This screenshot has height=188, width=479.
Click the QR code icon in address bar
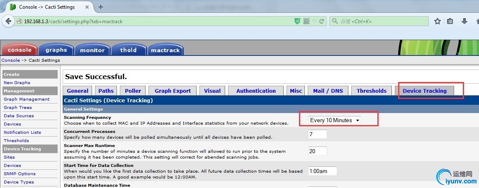click(x=306, y=21)
